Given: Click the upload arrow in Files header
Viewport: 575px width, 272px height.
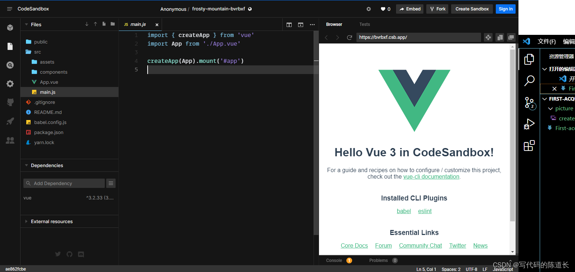Looking at the screenshot, I should (95, 24).
